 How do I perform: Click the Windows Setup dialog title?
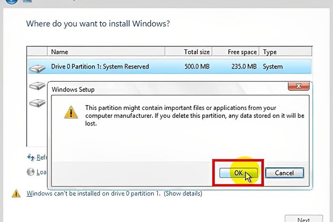tap(73, 89)
